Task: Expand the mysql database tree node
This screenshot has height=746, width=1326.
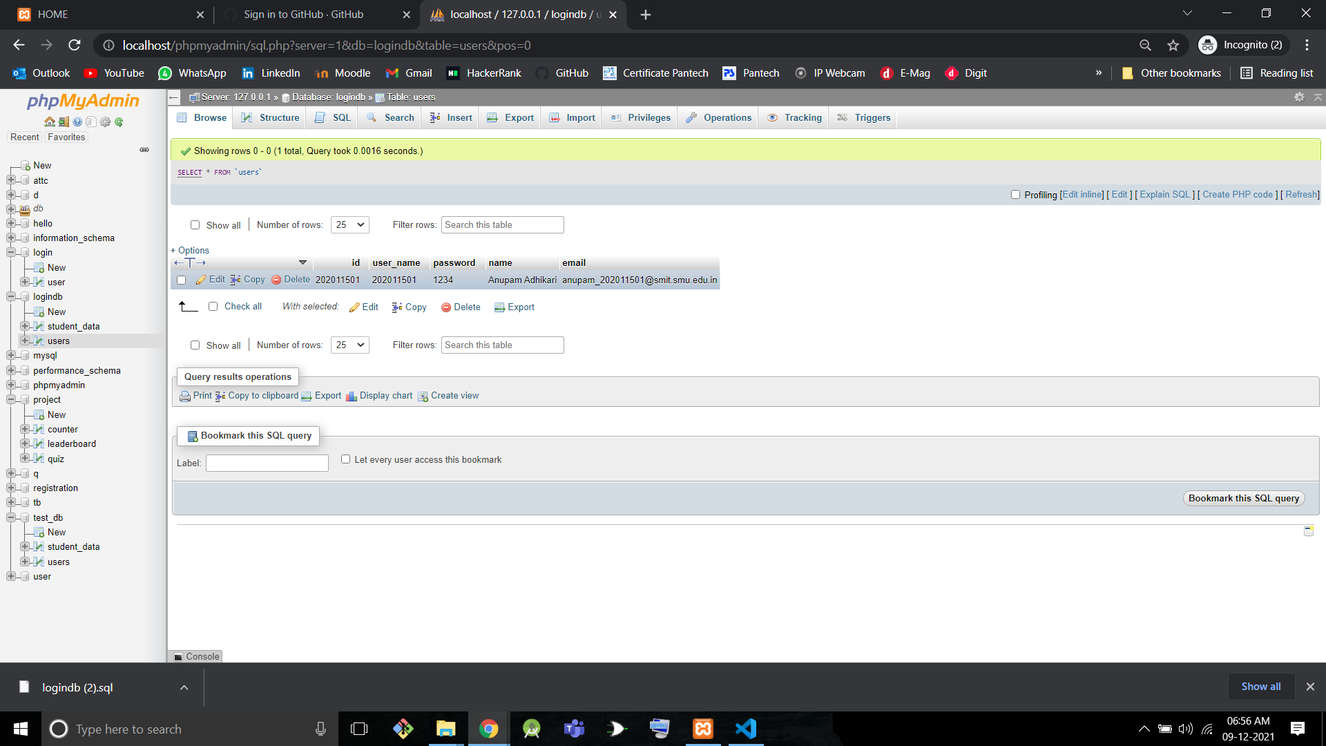Action: 11,356
